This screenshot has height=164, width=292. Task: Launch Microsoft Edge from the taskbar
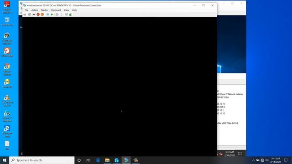(98, 160)
